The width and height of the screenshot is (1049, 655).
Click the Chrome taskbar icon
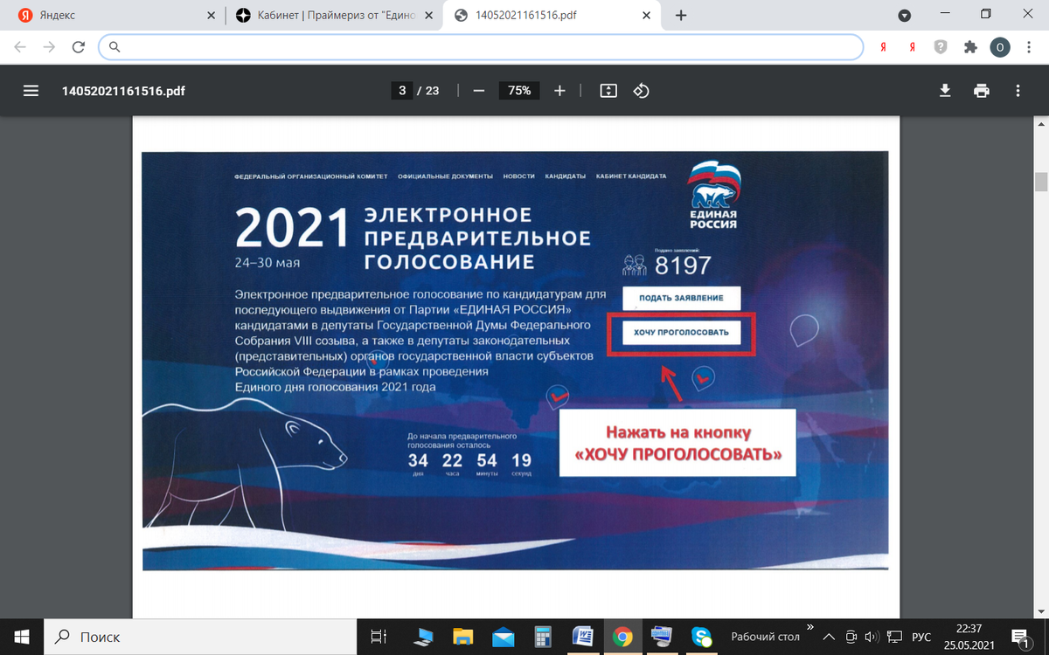[622, 636]
